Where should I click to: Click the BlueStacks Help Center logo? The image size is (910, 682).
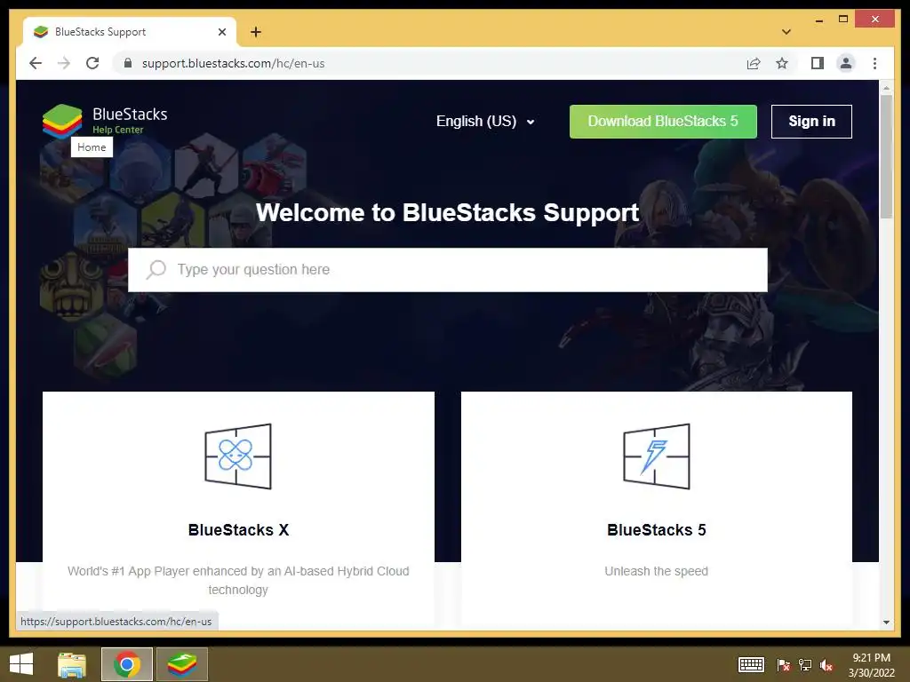[x=105, y=121]
